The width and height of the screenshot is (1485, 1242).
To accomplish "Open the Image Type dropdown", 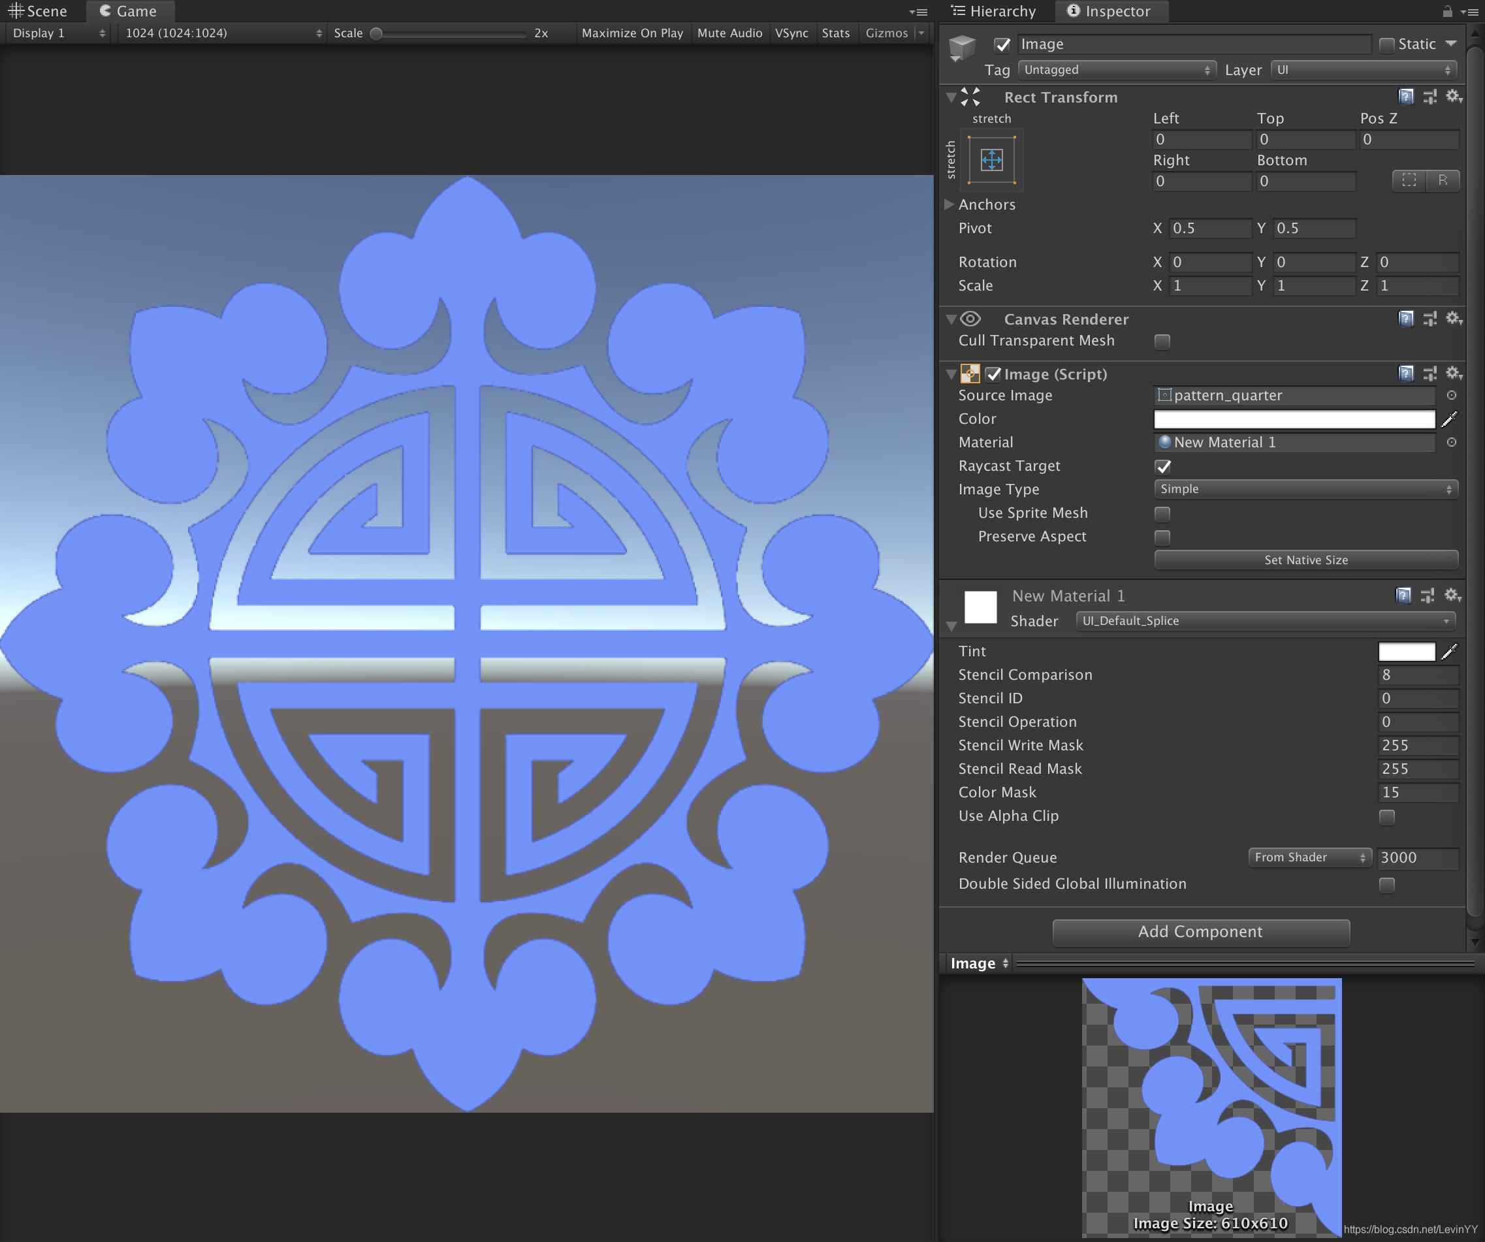I will coord(1305,488).
